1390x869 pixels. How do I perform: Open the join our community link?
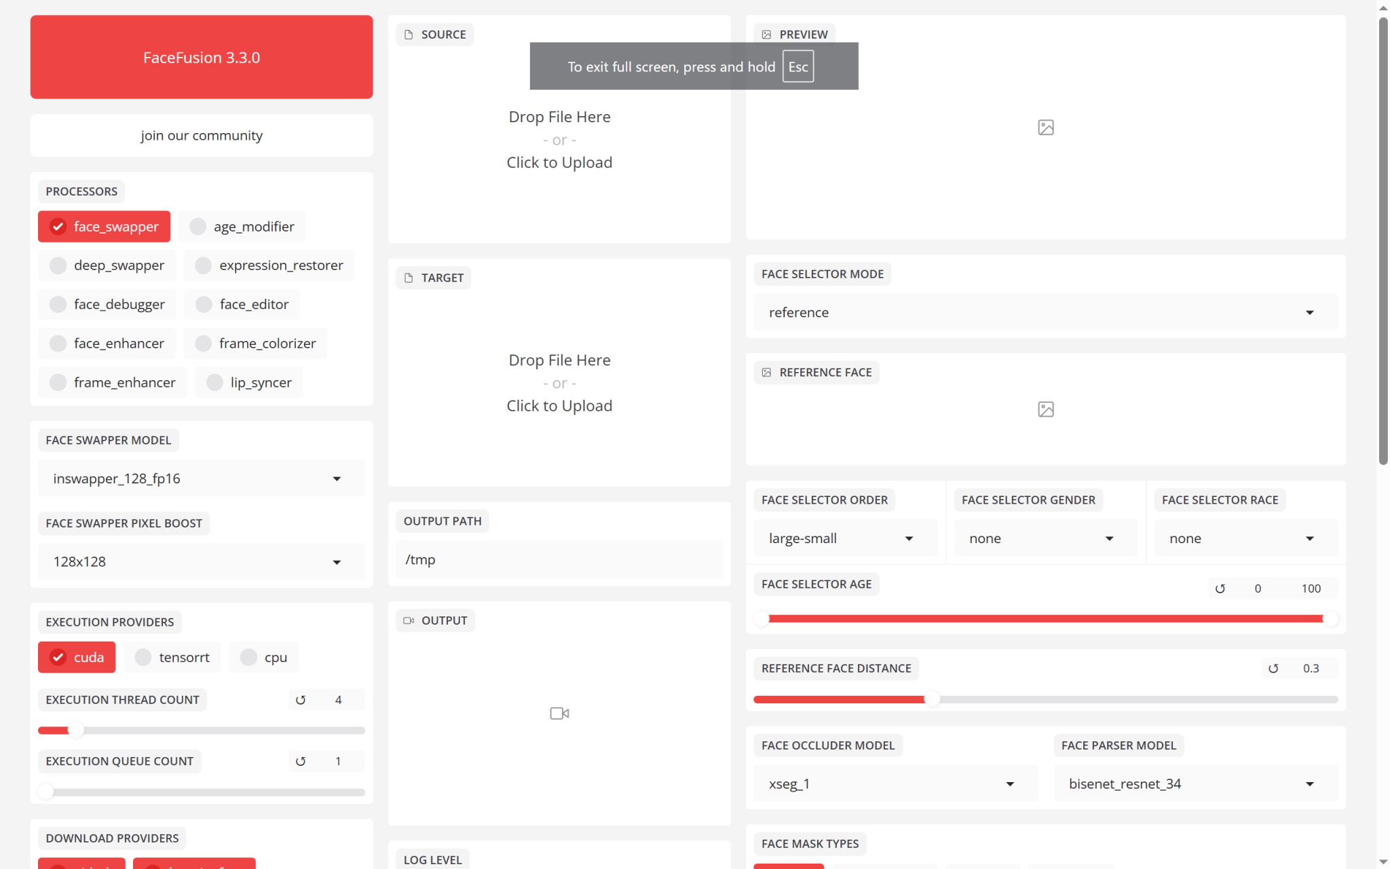pyautogui.click(x=202, y=136)
